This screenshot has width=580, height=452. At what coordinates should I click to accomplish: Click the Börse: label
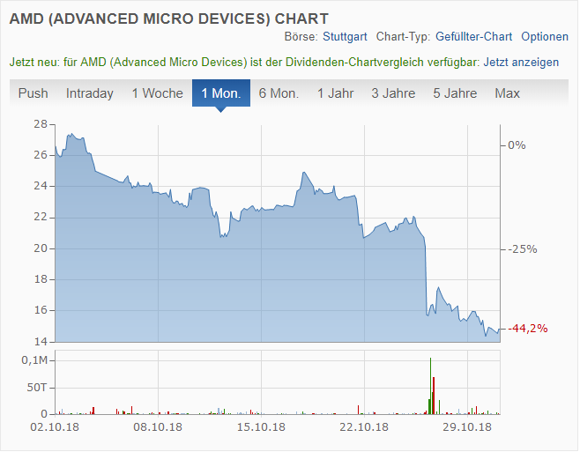(x=301, y=37)
